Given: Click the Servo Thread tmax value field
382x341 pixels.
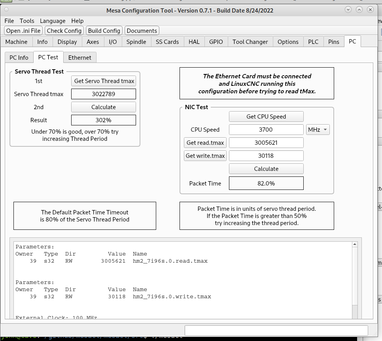Looking at the screenshot, I should click(x=104, y=94).
